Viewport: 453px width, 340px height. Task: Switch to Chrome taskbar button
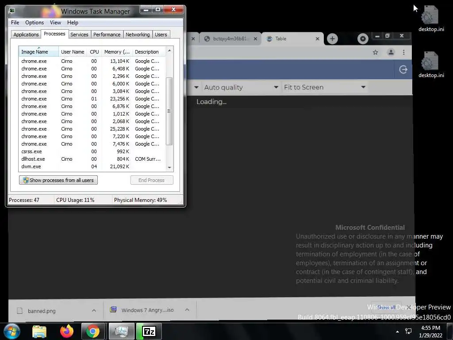(x=93, y=331)
